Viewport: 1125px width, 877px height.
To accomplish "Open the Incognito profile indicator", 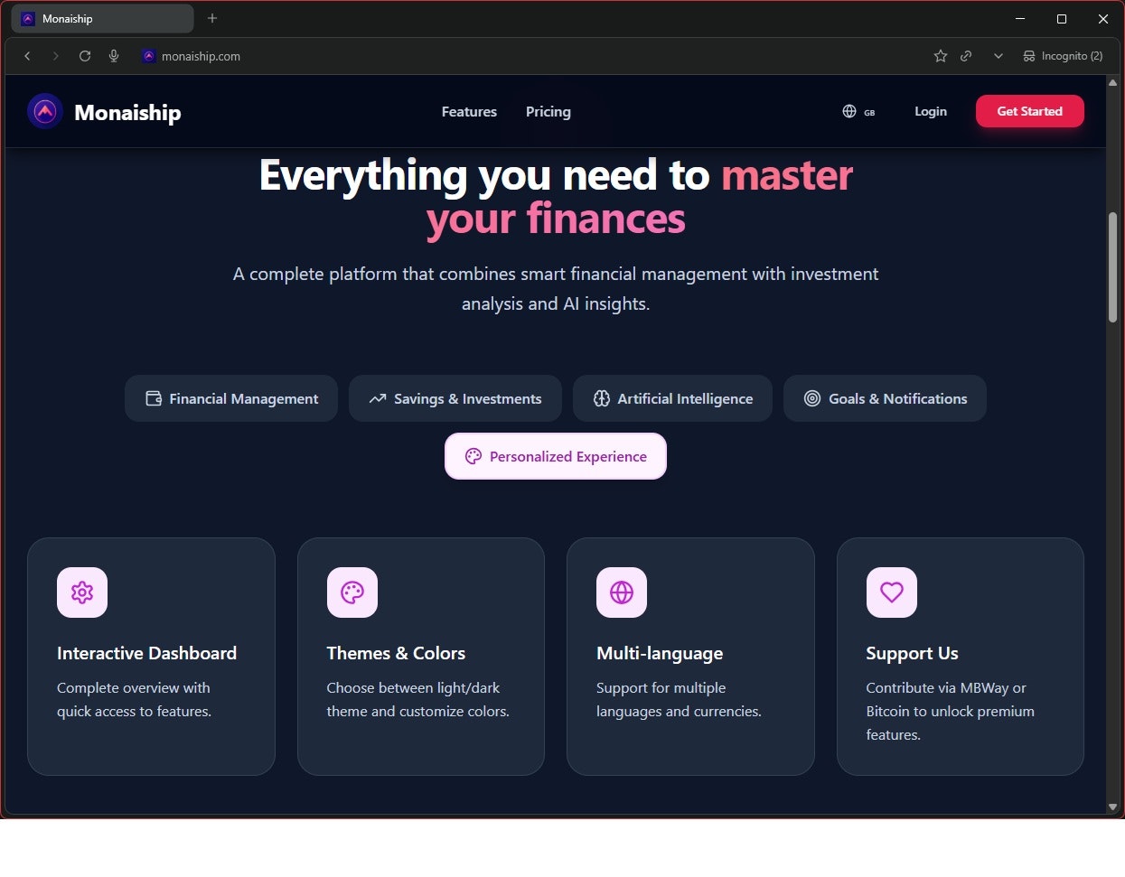I will 1063,56.
